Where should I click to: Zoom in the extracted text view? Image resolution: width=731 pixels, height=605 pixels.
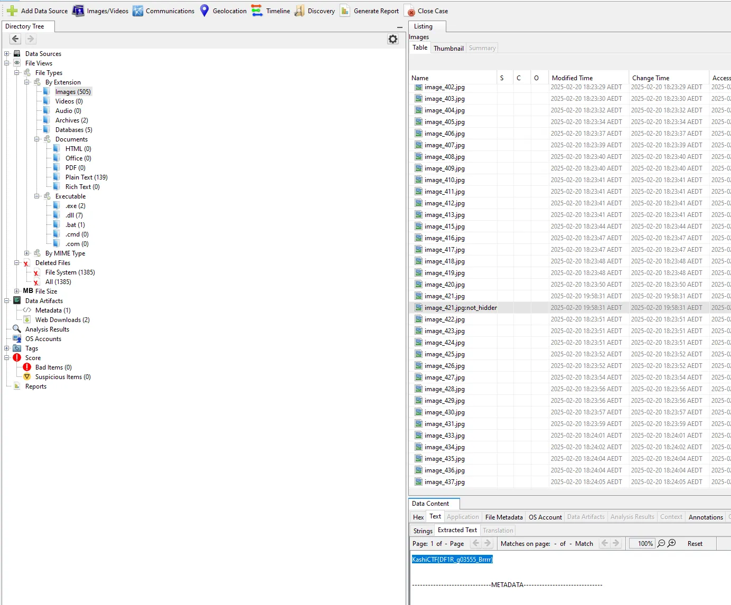click(672, 543)
